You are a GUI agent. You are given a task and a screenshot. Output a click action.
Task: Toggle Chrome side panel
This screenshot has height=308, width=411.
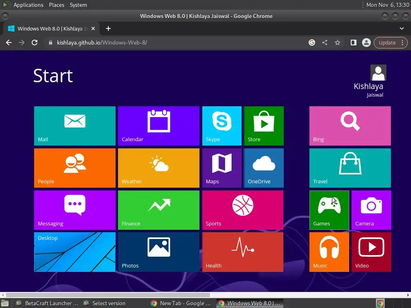pos(353,43)
